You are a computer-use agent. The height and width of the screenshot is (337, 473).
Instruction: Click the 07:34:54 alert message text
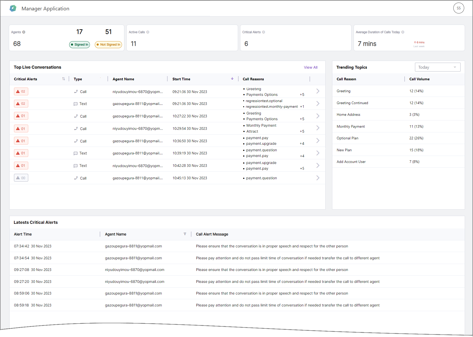tap(288, 258)
